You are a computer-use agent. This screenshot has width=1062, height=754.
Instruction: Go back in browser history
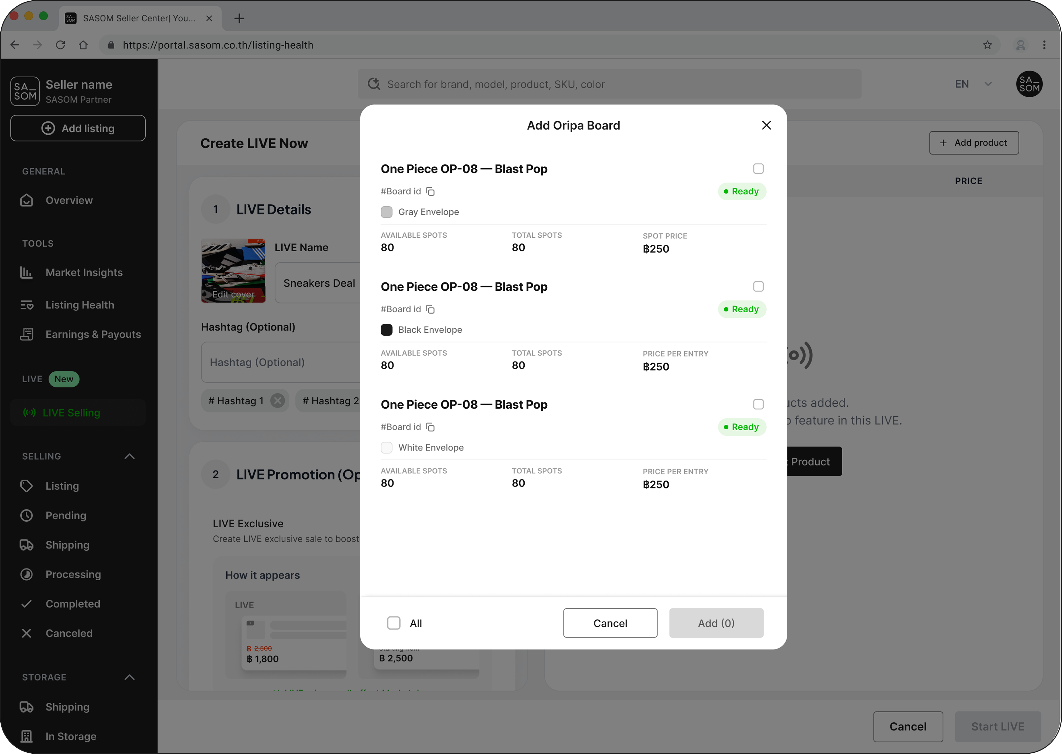click(15, 45)
